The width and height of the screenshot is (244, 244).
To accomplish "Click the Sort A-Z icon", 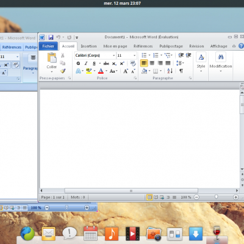I will [170, 71].
